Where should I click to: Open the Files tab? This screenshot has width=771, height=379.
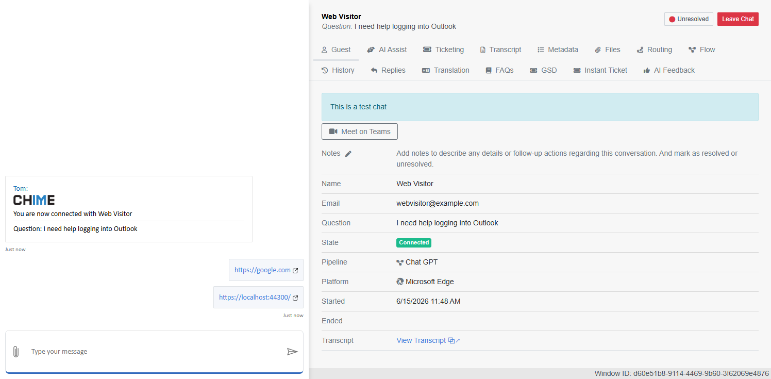click(608, 50)
